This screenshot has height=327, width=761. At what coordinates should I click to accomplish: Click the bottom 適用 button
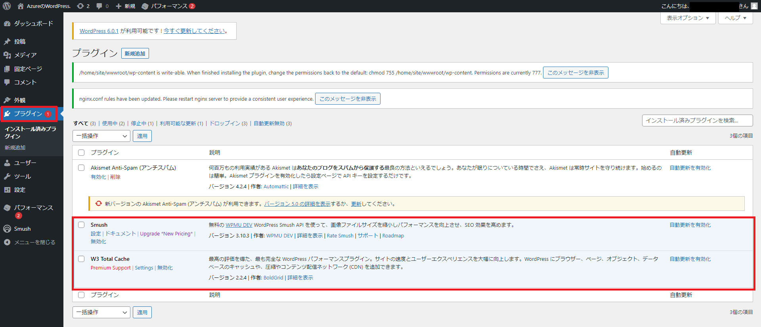[x=142, y=312]
